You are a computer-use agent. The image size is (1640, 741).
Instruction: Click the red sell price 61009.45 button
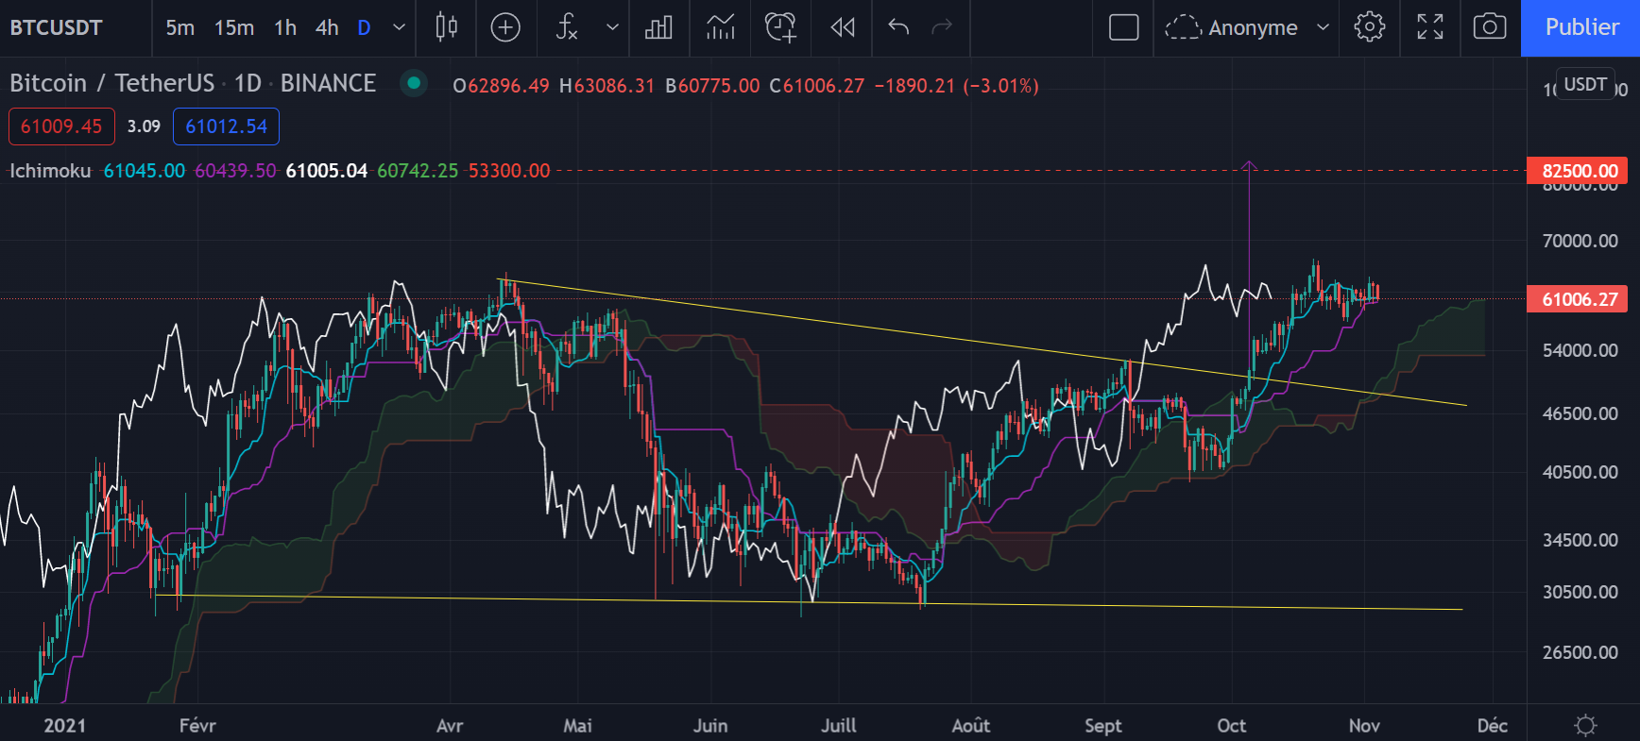tap(61, 126)
